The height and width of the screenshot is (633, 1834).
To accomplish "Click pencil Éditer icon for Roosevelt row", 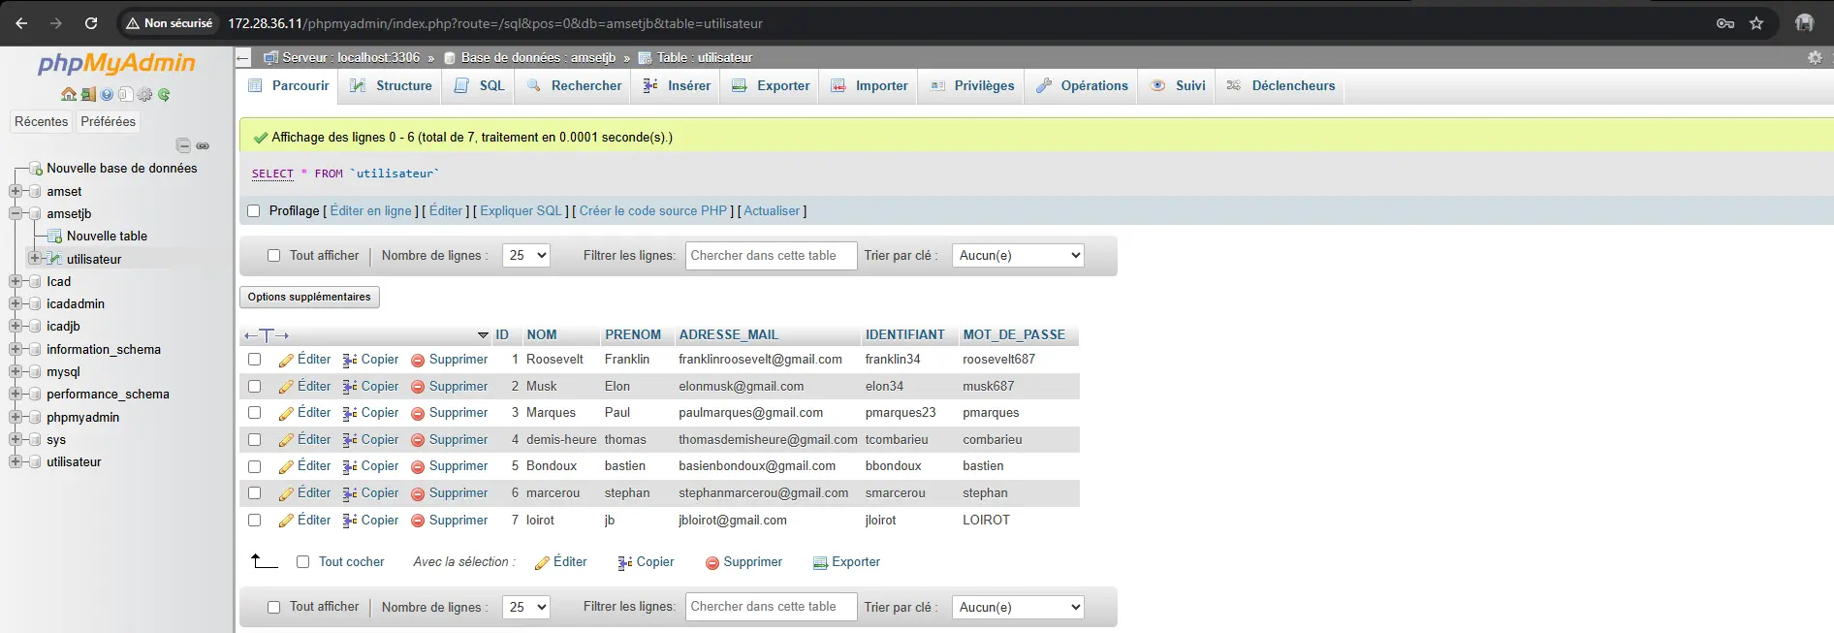I will click(x=286, y=360).
